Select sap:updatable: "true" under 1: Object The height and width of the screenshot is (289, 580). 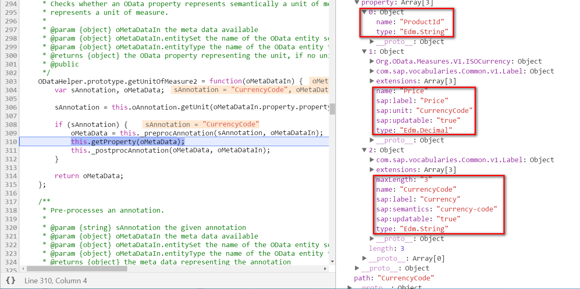(418, 120)
